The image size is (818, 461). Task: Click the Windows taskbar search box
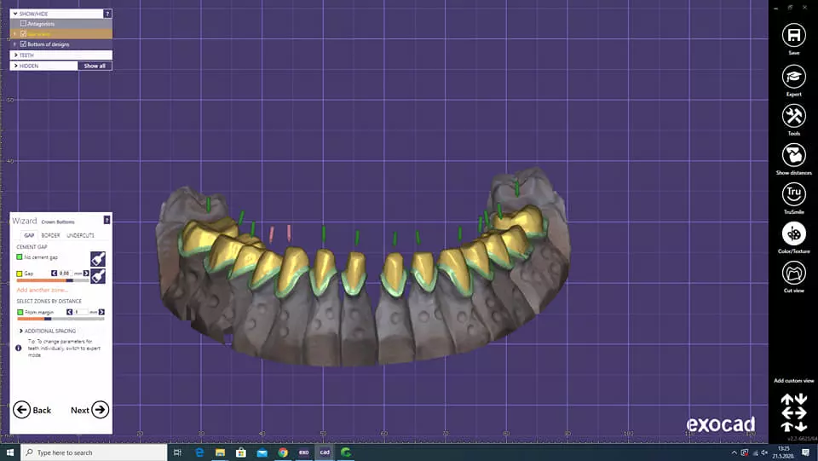pos(94,452)
